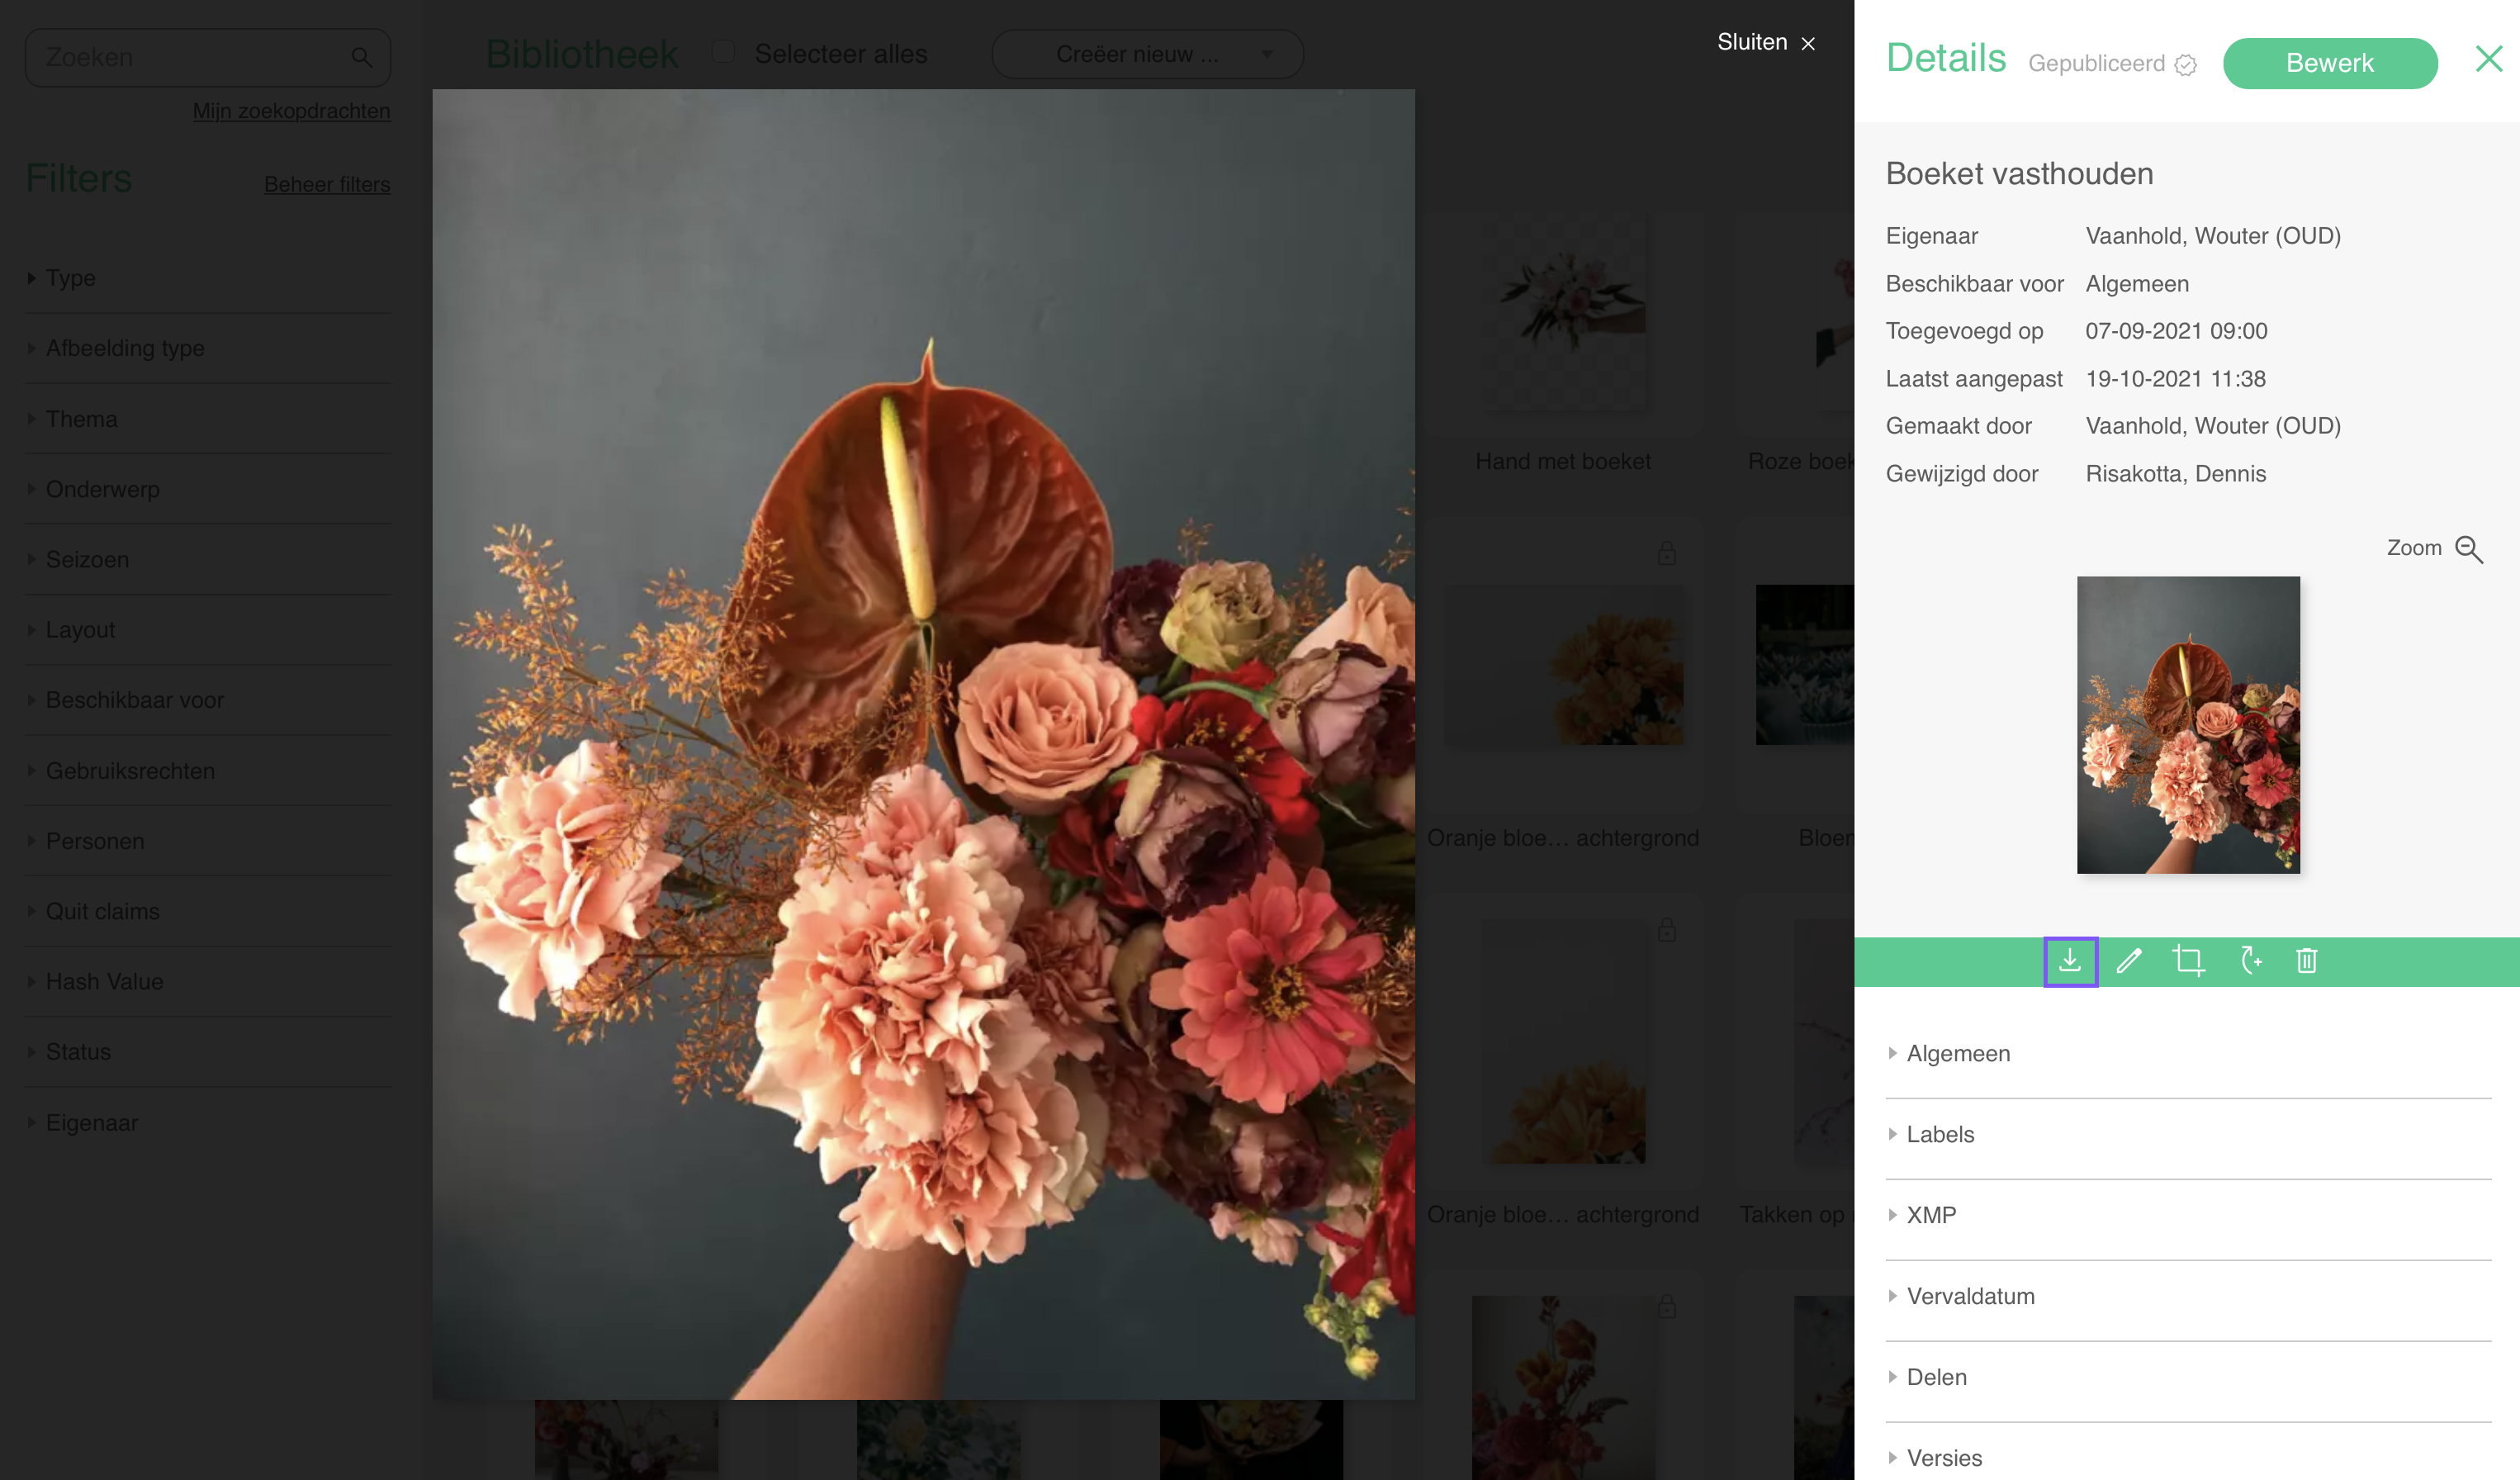The image size is (2520, 1480).
Task: Click lock icon on second Oranje bloemen card
Action: click(1667, 929)
